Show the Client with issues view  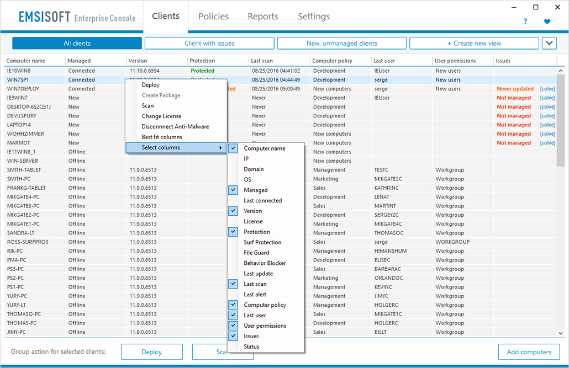[x=209, y=43]
